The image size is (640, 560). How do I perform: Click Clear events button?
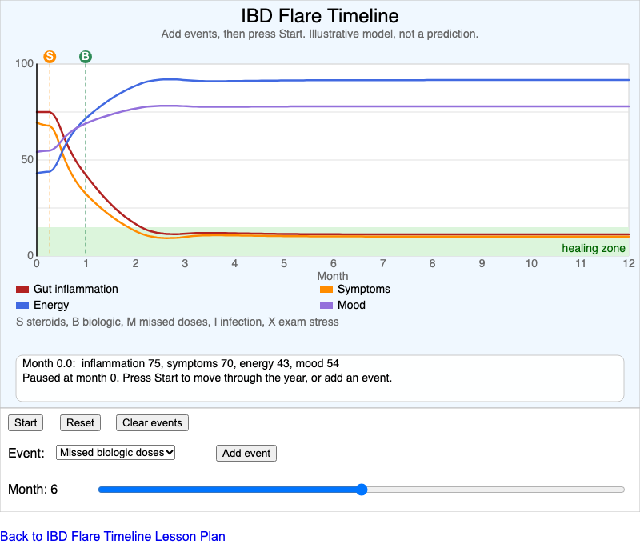pyautogui.click(x=152, y=423)
